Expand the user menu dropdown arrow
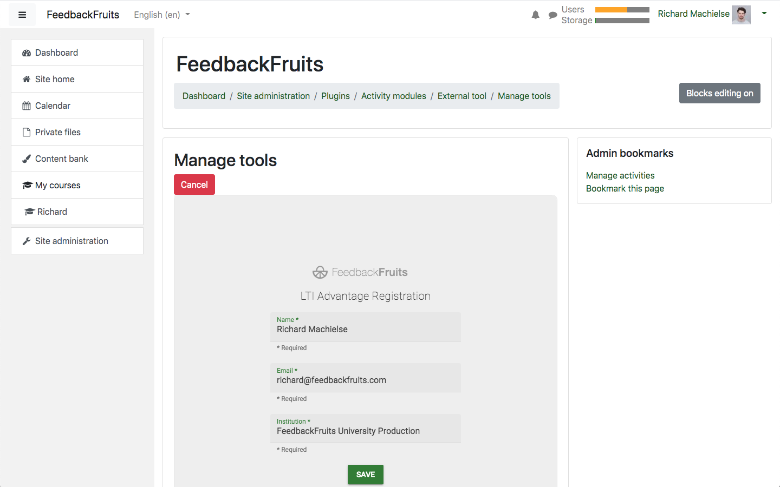The image size is (780, 487). (x=764, y=14)
